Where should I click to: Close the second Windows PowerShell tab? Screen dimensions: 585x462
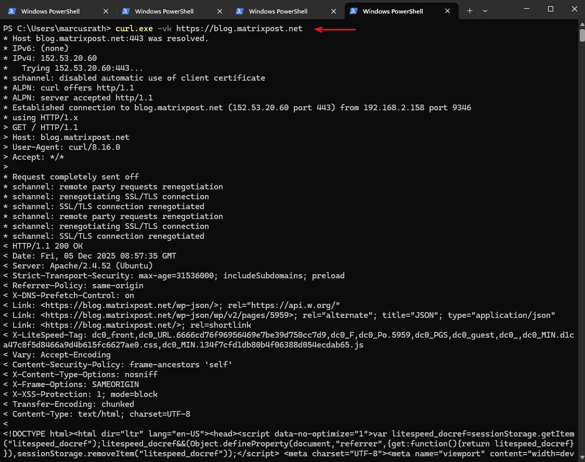[220, 11]
